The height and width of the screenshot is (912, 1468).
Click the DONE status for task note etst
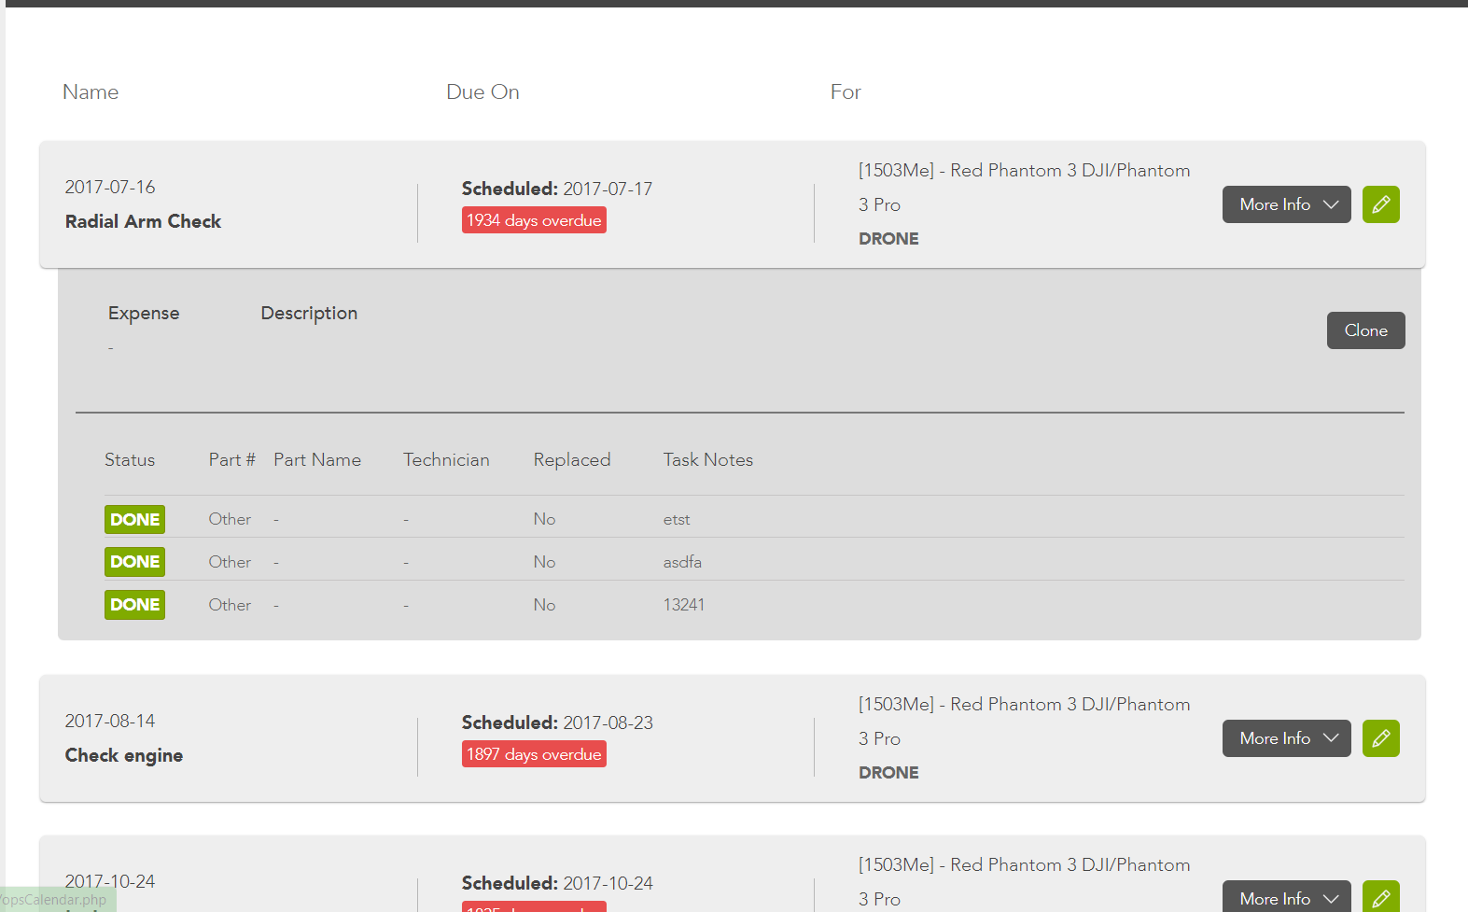(134, 519)
